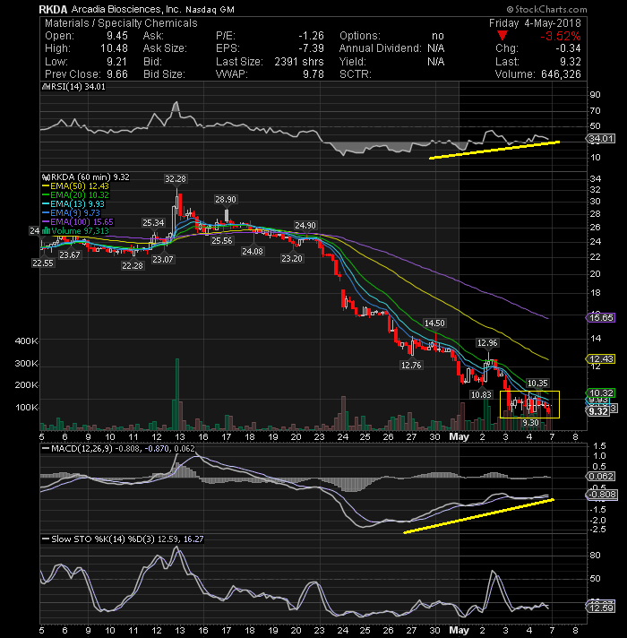Screen dimensions: 627x638
Task: Click the purple 15.65 EMA tag on right axis
Action: pyautogui.click(x=600, y=318)
